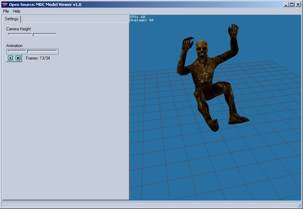
Task: Click the Camera Height label
Action: (18, 29)
